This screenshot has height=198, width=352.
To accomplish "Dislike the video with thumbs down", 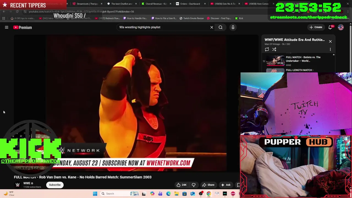I will click(x=194, y=185).
